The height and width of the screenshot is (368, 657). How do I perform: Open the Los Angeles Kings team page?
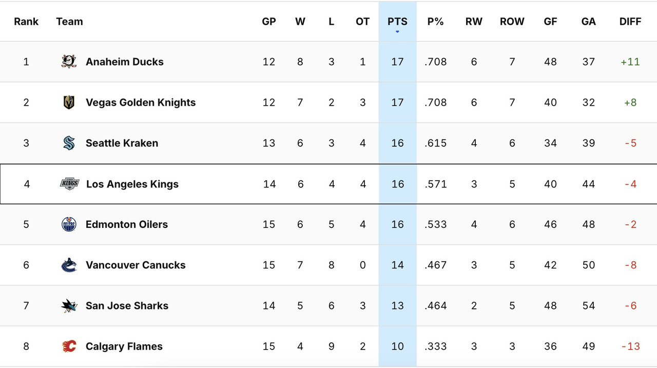point(132,183)
